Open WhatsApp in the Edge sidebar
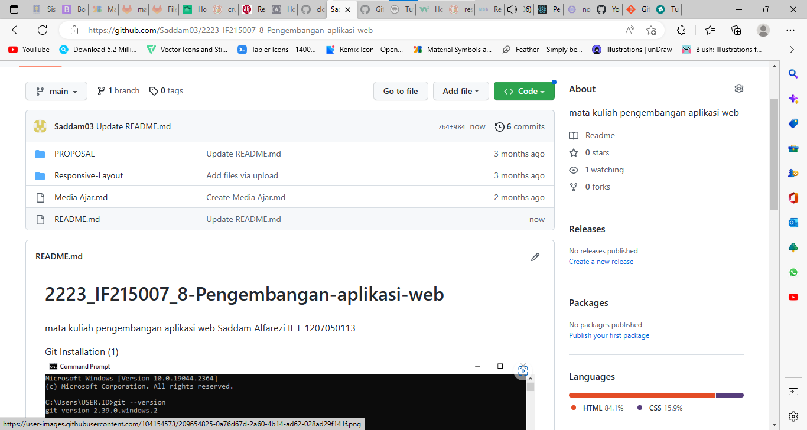 pyautogui.click(x=793, y=272)
